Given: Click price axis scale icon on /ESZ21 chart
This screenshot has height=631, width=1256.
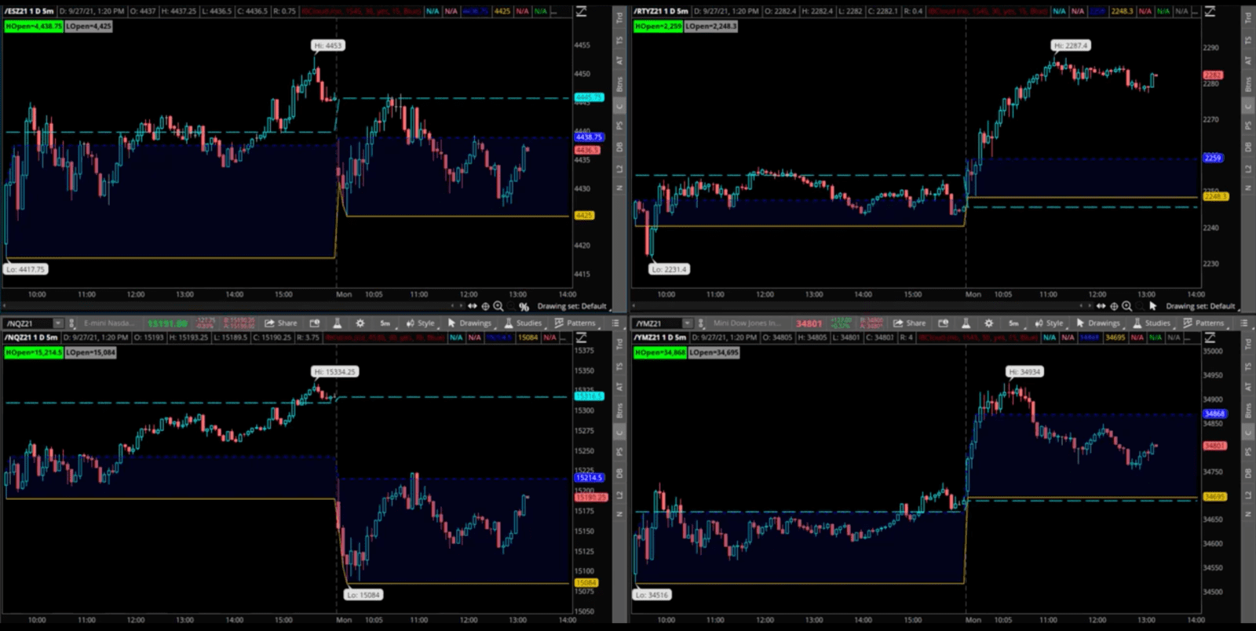Looking at the screenshot, I should 582,11.
